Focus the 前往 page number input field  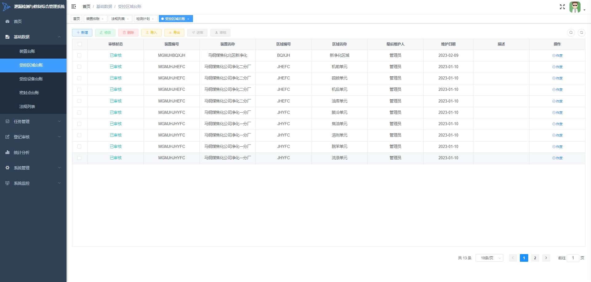[573, 258]
